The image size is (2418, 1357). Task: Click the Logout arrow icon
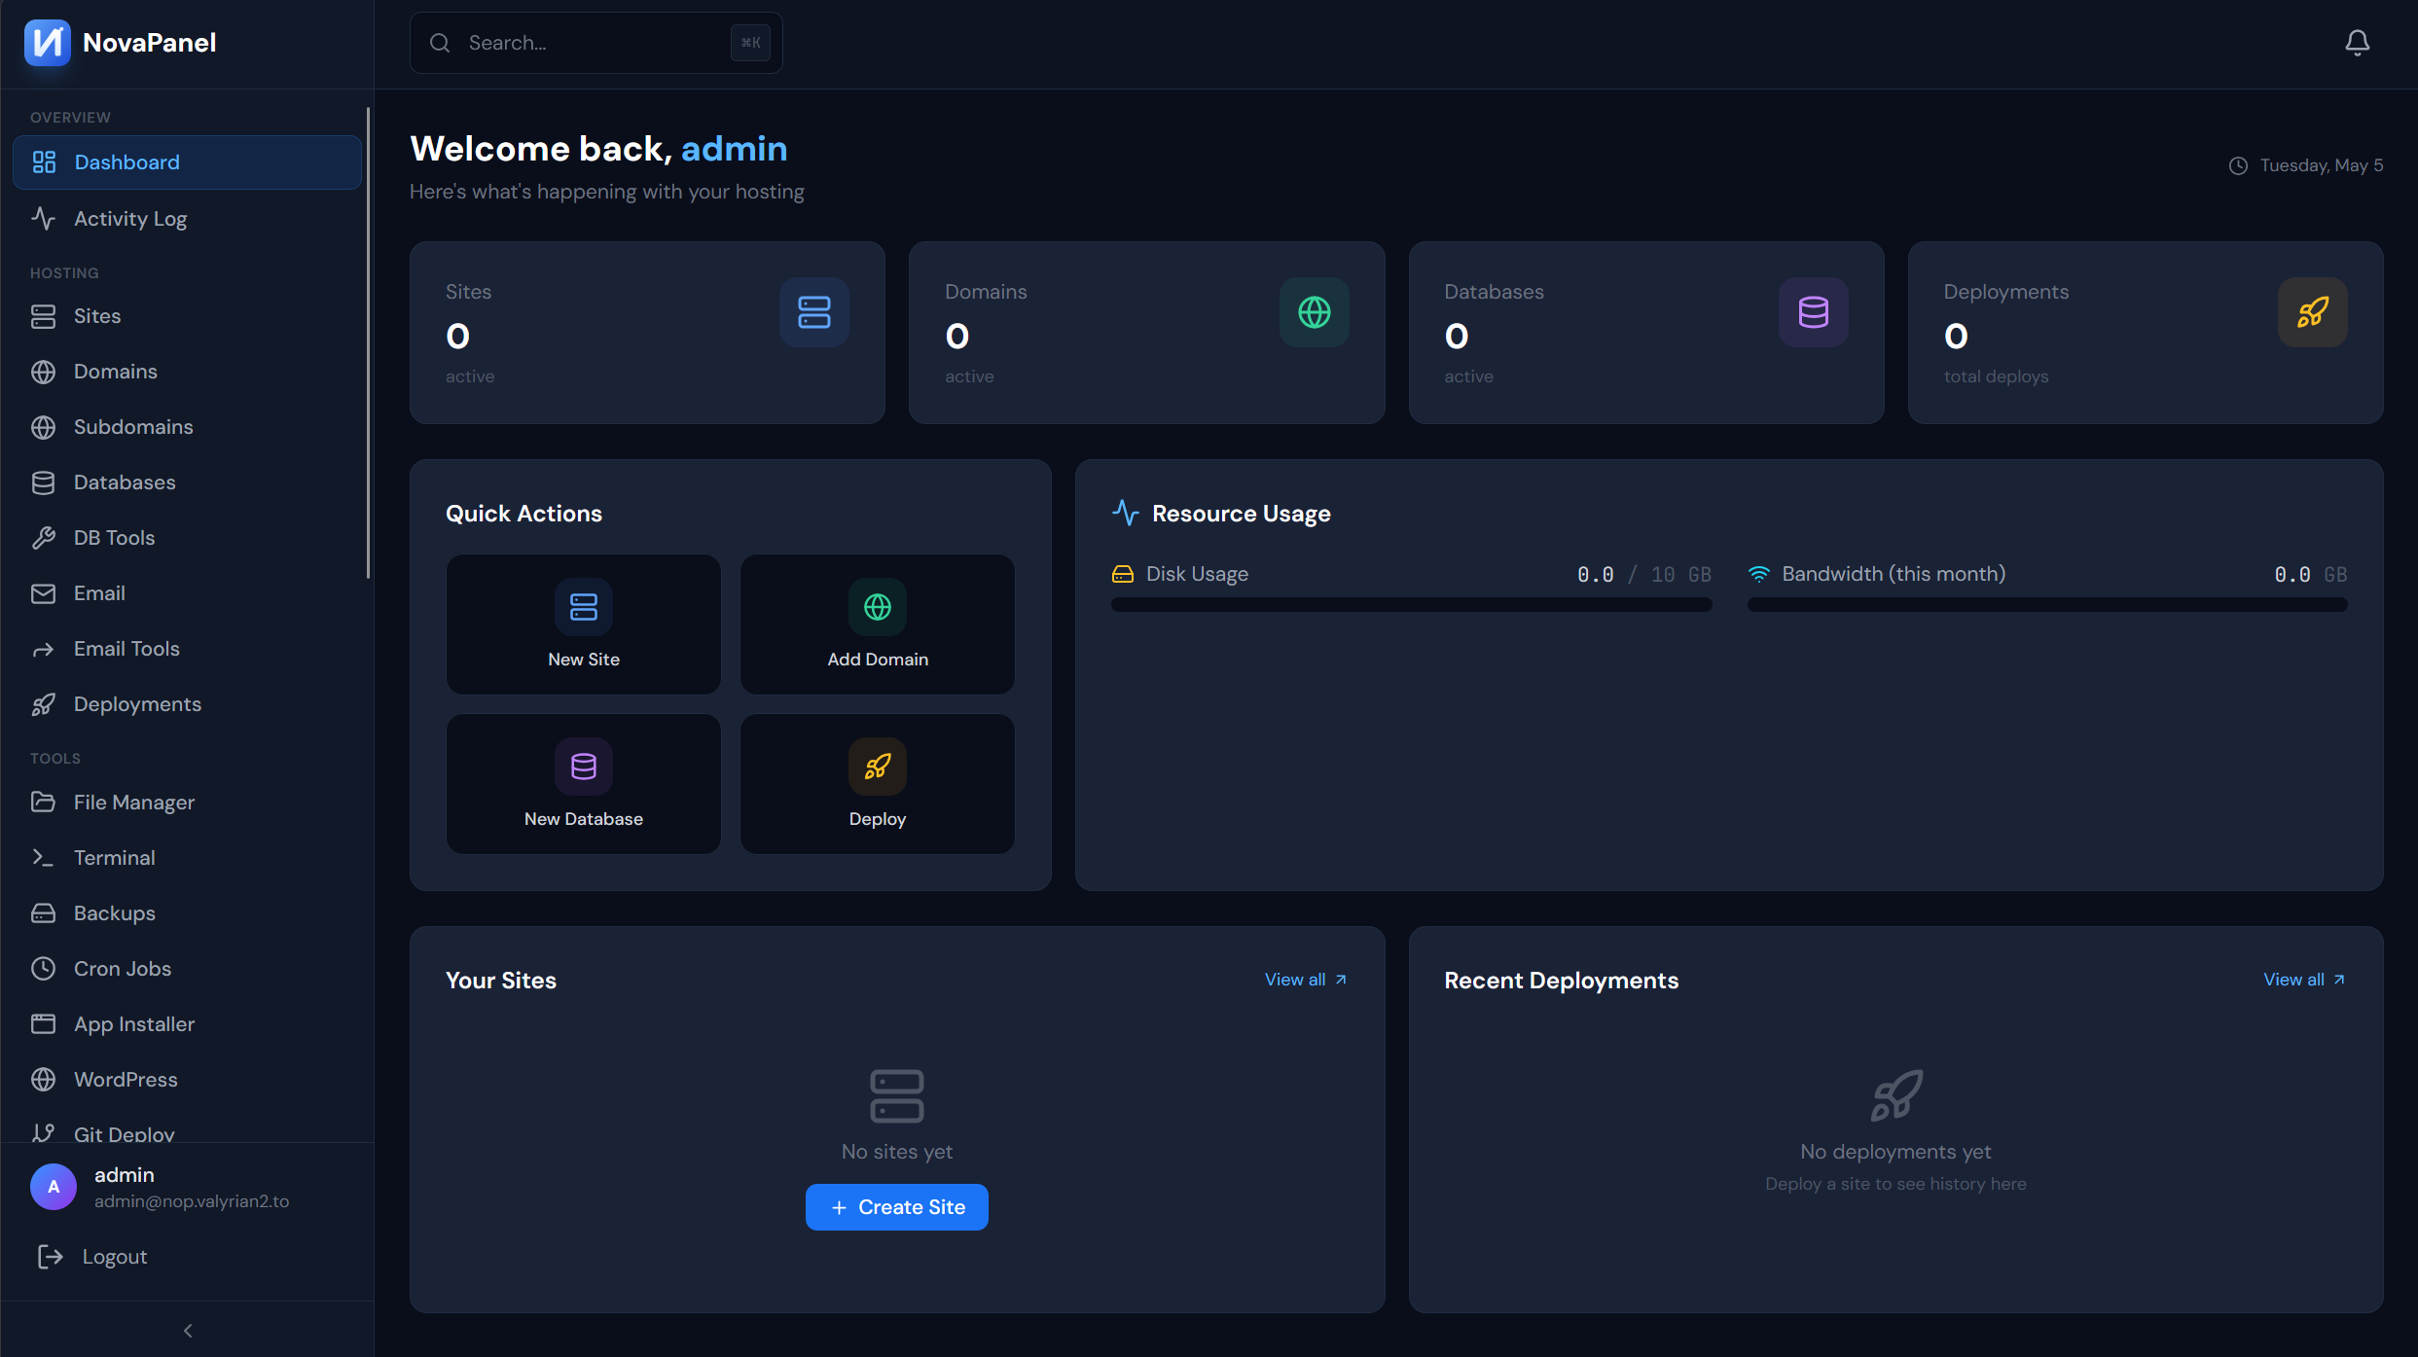[x=50, y=1257]
